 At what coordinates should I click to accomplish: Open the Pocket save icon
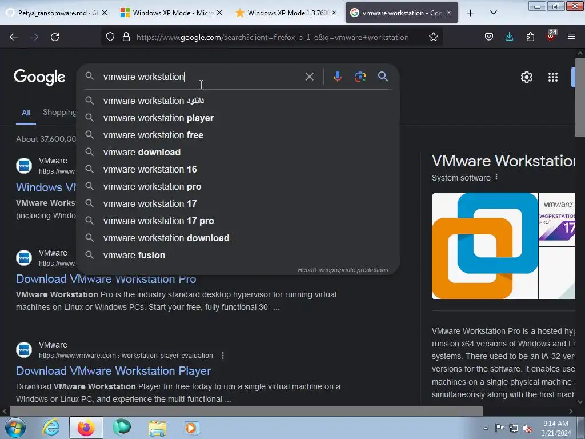pos(489,37)
